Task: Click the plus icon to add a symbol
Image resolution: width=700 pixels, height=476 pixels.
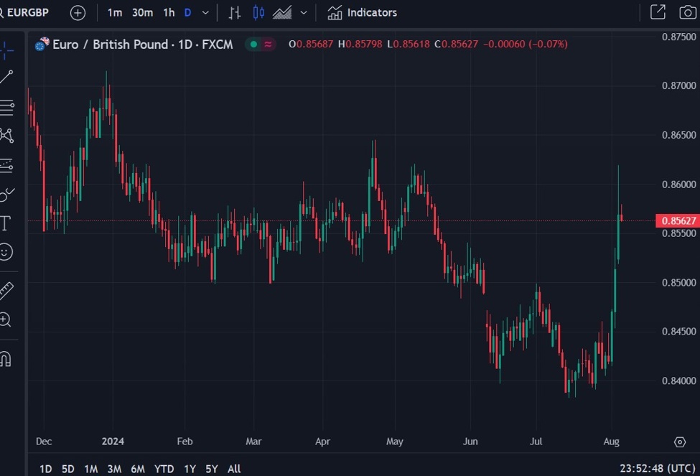Action: coord(78,12)
